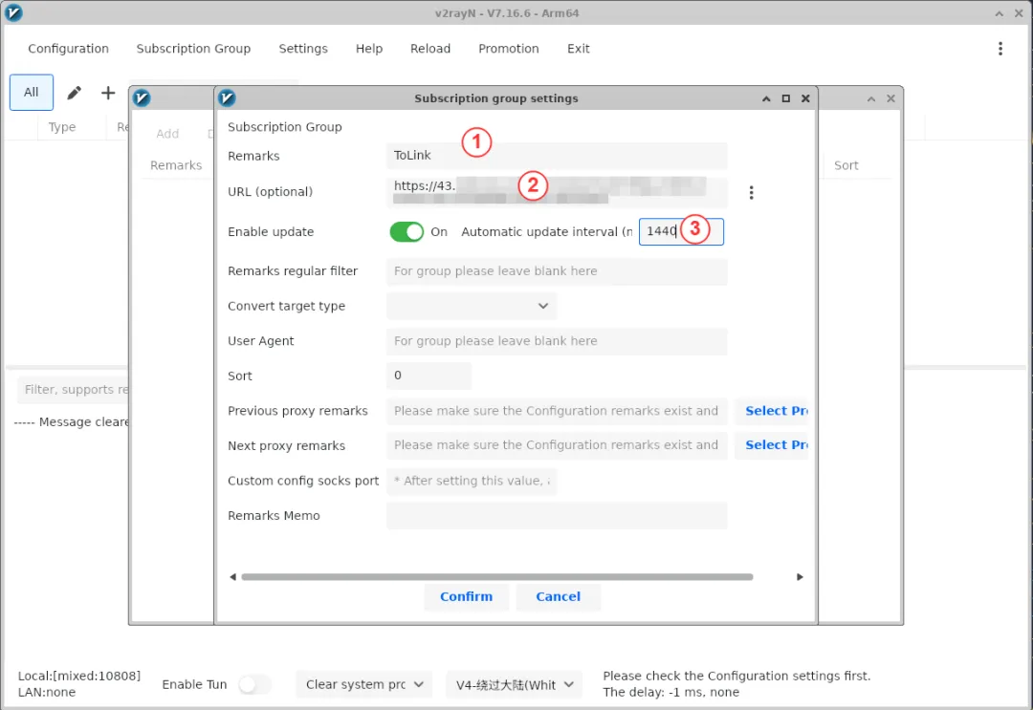
Task: Click the Remarks field containing ToLink
Action: 557,156
